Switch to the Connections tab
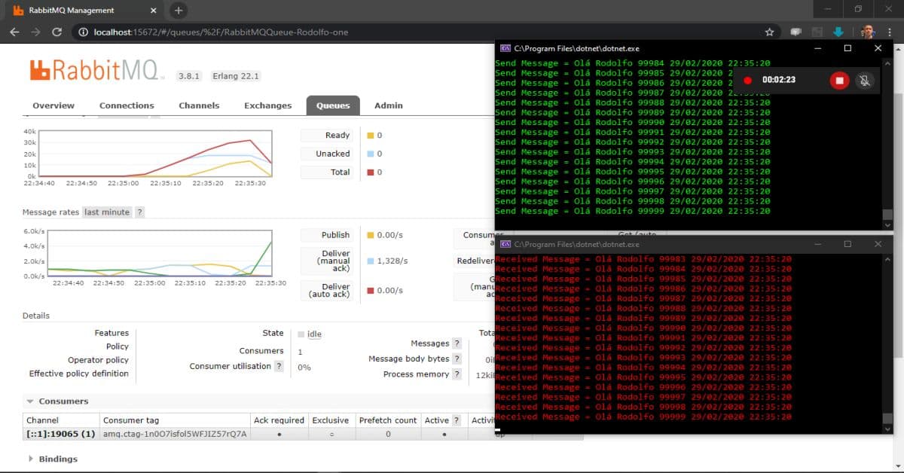This screenshot has width=904, height=473. pos(127,105)
